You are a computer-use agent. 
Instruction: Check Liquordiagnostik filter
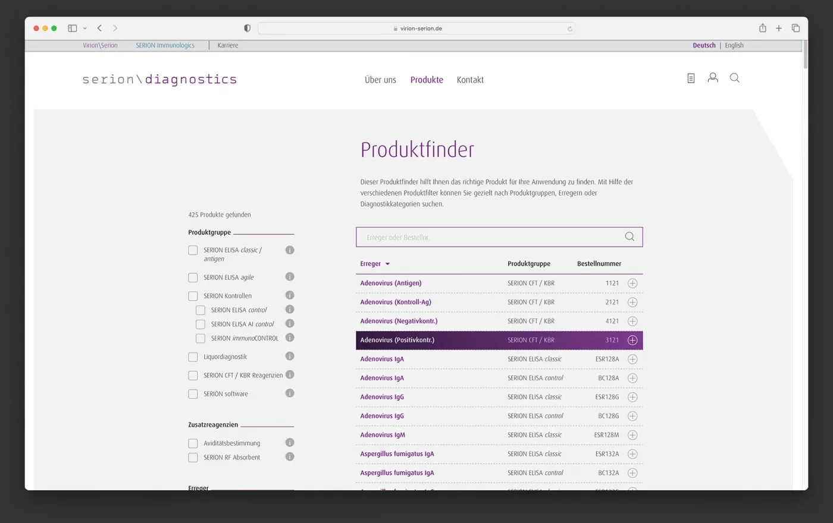coord(193,357)
